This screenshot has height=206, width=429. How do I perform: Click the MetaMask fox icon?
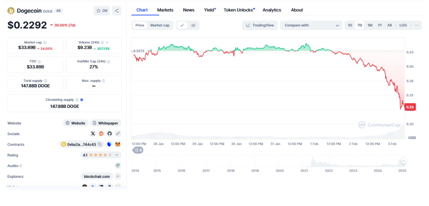tap(118, 144)
